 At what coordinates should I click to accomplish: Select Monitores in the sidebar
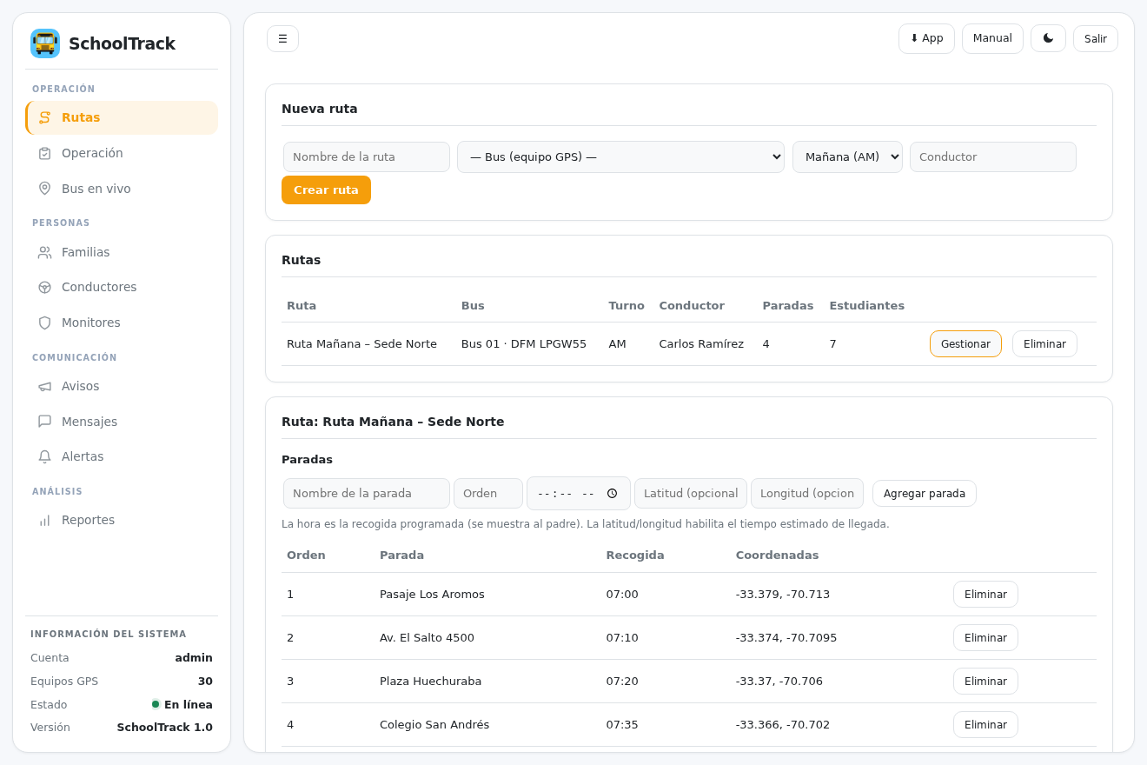122,323
